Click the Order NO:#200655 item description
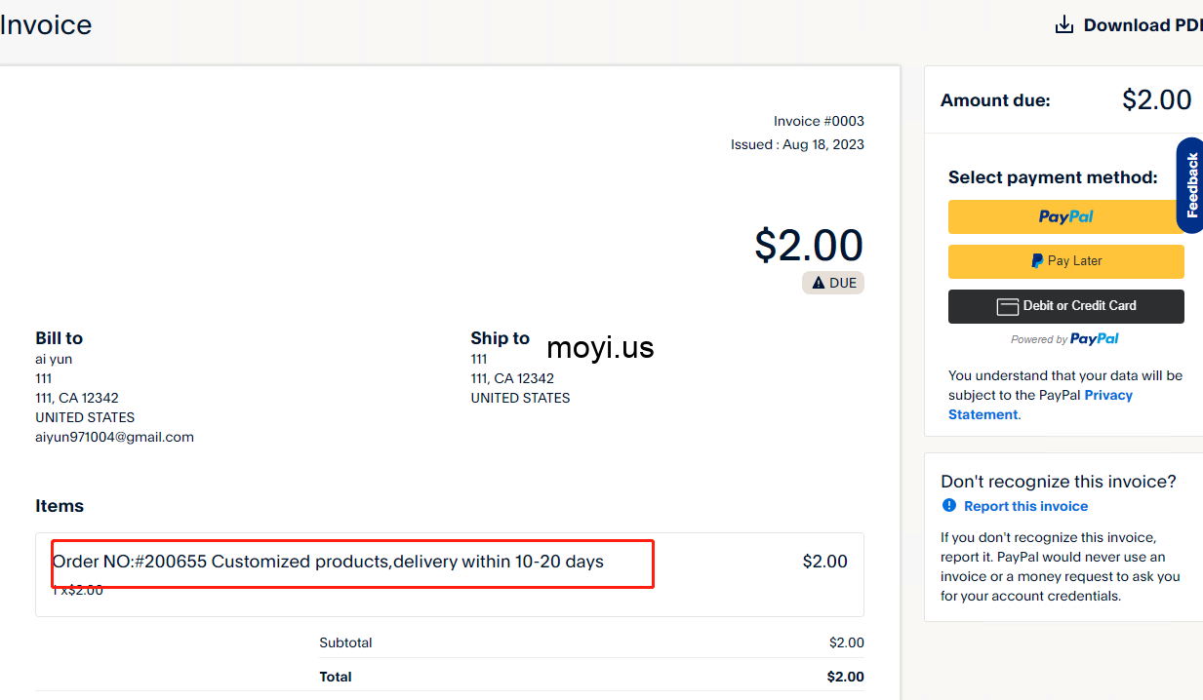 pos(328,562)
